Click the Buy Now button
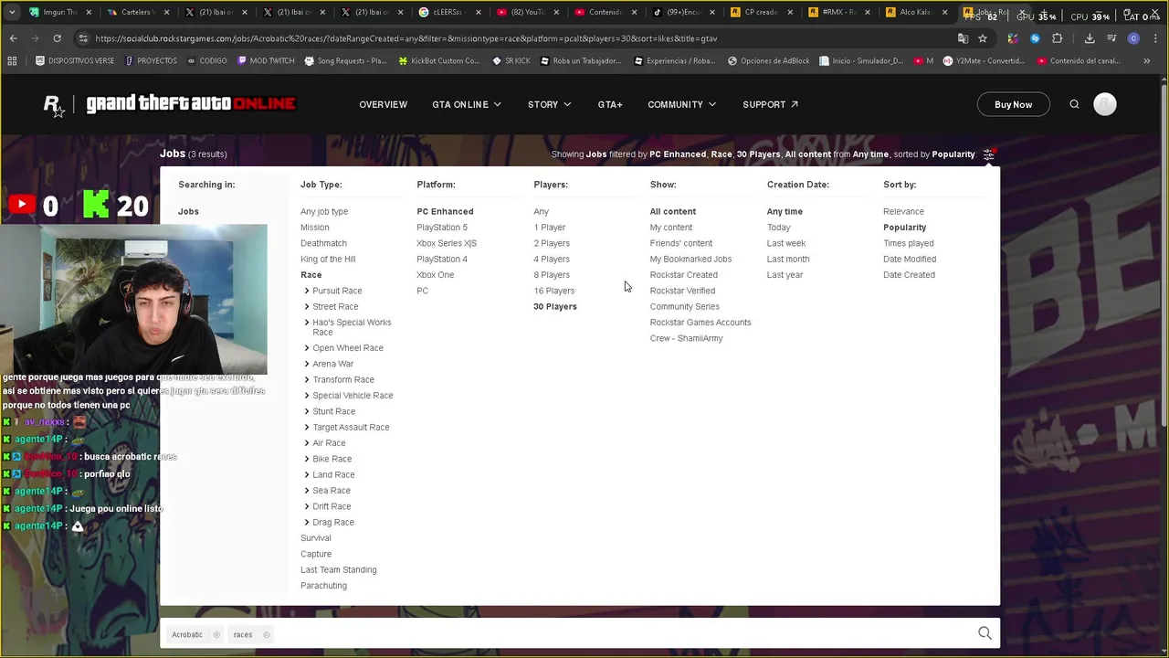1169x658 pixels. (x=1013, y=104)
